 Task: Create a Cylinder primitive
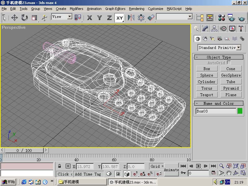coord(207,82)
